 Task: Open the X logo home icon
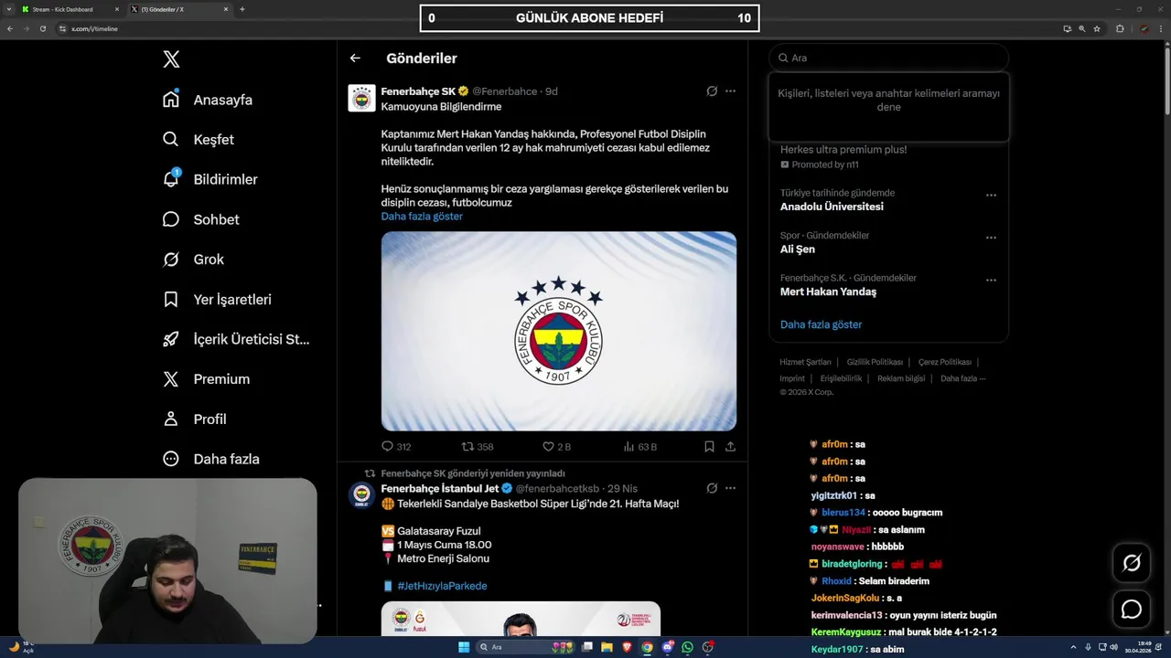[171, 59]
